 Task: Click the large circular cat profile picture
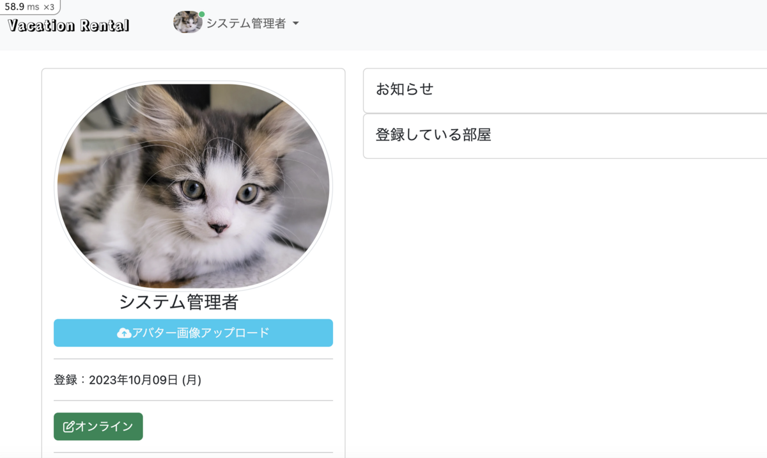click(x=193, y=185)
